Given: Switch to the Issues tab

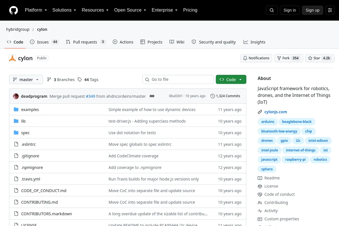Looking at the screenshot, I should click(x=44, y=42).
